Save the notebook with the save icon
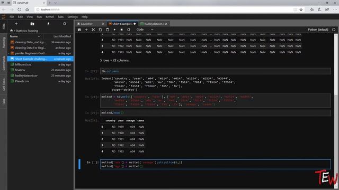The height and width of the screenshot is (190, 339). point(79,30)
